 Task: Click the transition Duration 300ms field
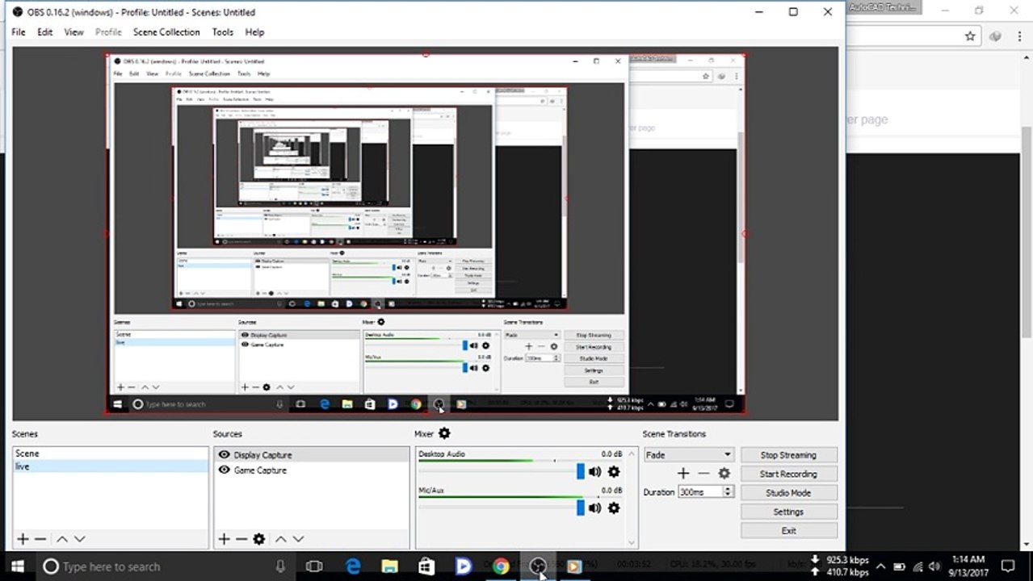coord(699,491)
